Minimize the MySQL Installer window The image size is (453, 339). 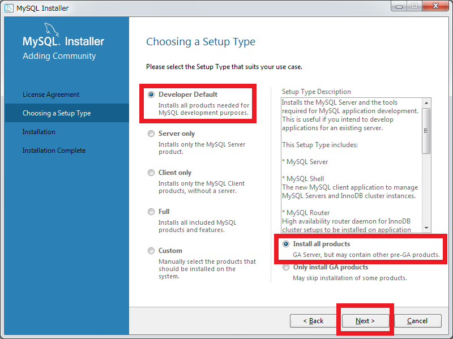point(399,6)
